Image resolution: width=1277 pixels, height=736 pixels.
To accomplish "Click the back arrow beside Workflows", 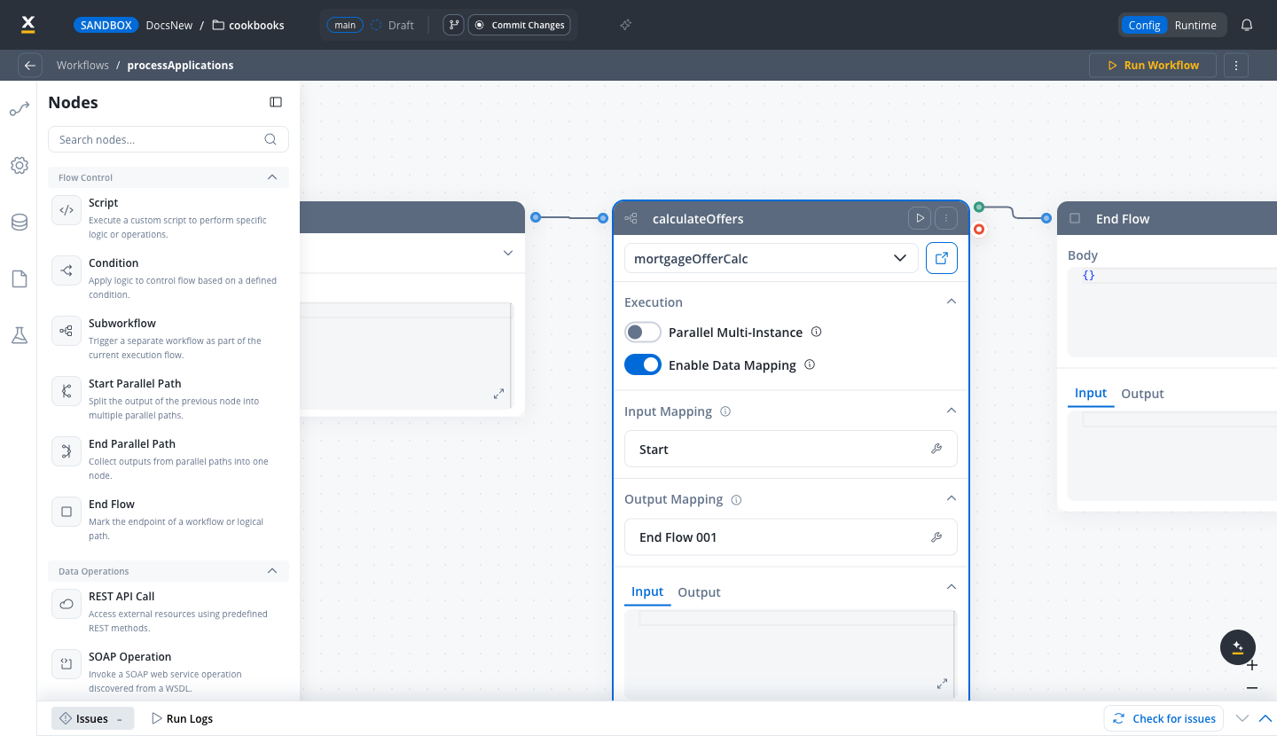I will pos(30,66).
